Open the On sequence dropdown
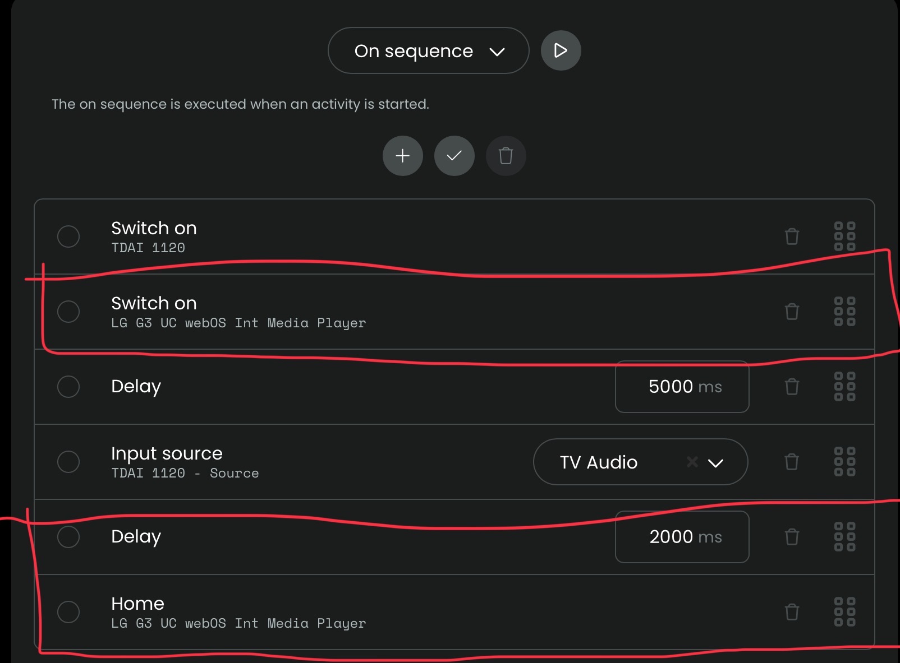This screenshot has height=663, width=900. [x=428, y=50]
